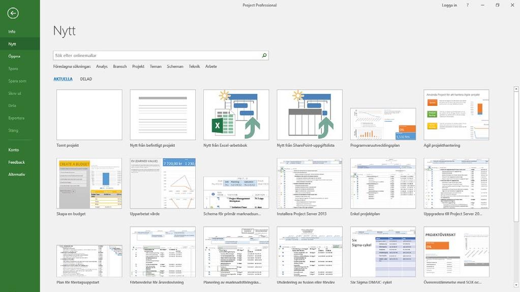
Task: Select Upparbetat värde template
Action: [x=163, y=183]
